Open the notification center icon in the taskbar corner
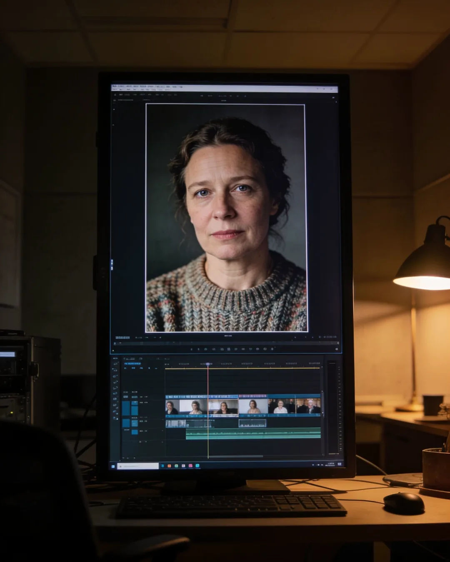This screenshot has height=562, width=450. (x=339, y=464)
